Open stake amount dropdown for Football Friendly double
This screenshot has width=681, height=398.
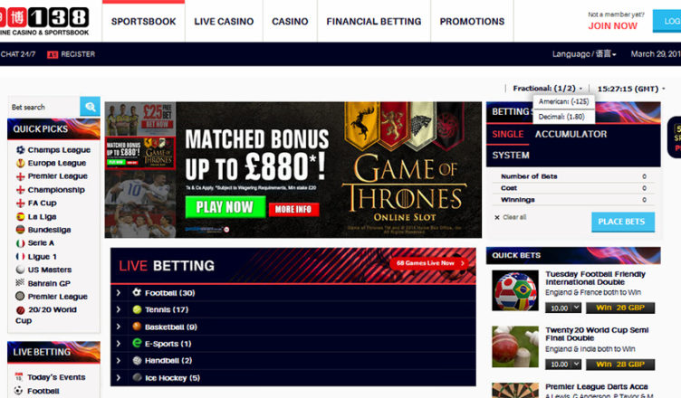click(x=563, y=308)
